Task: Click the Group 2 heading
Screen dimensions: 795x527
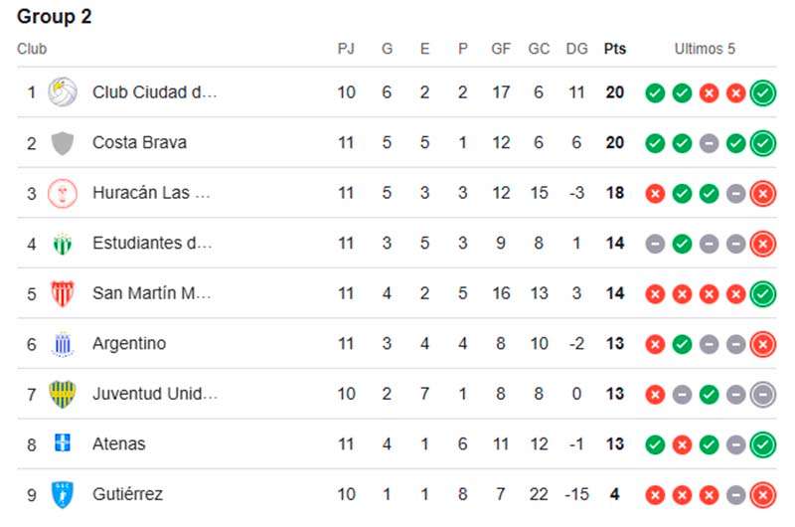Action: pyautogui.click(x=55, y=17)
